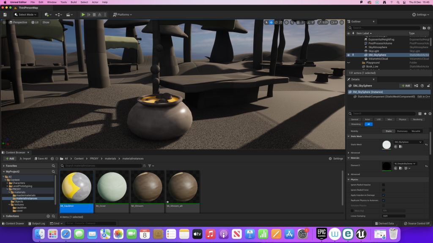This screenshot has width=433, height=243.
Task: Toggle visibility of SM_SkySphere in the Outliner
Action: [x=348, y=55]
